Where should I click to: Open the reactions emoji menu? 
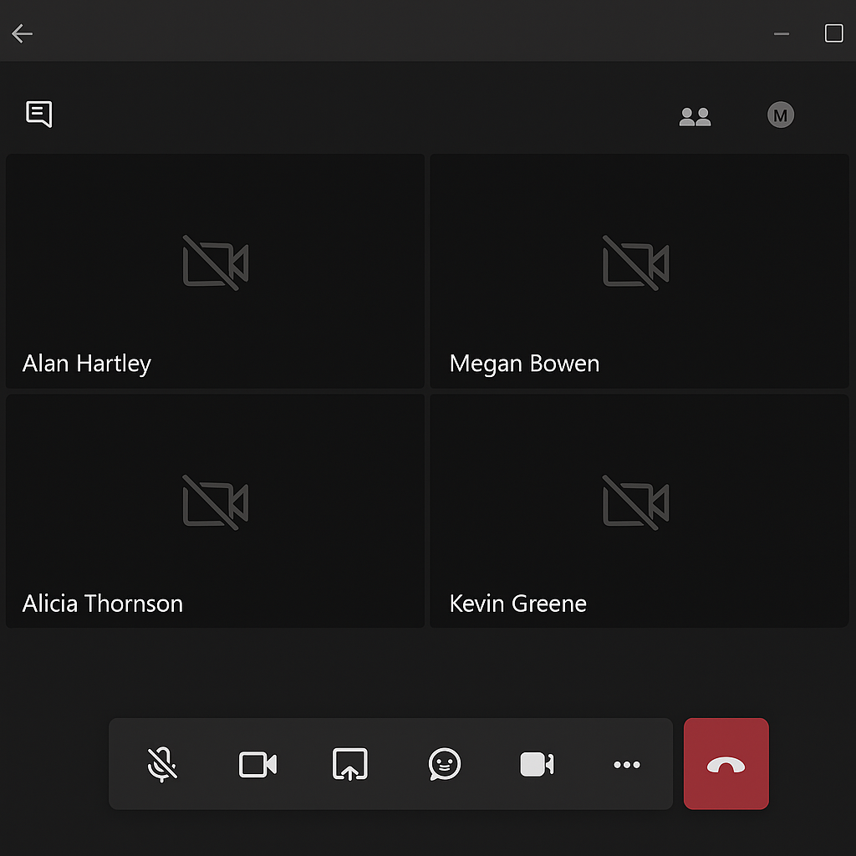coord(445,764)
